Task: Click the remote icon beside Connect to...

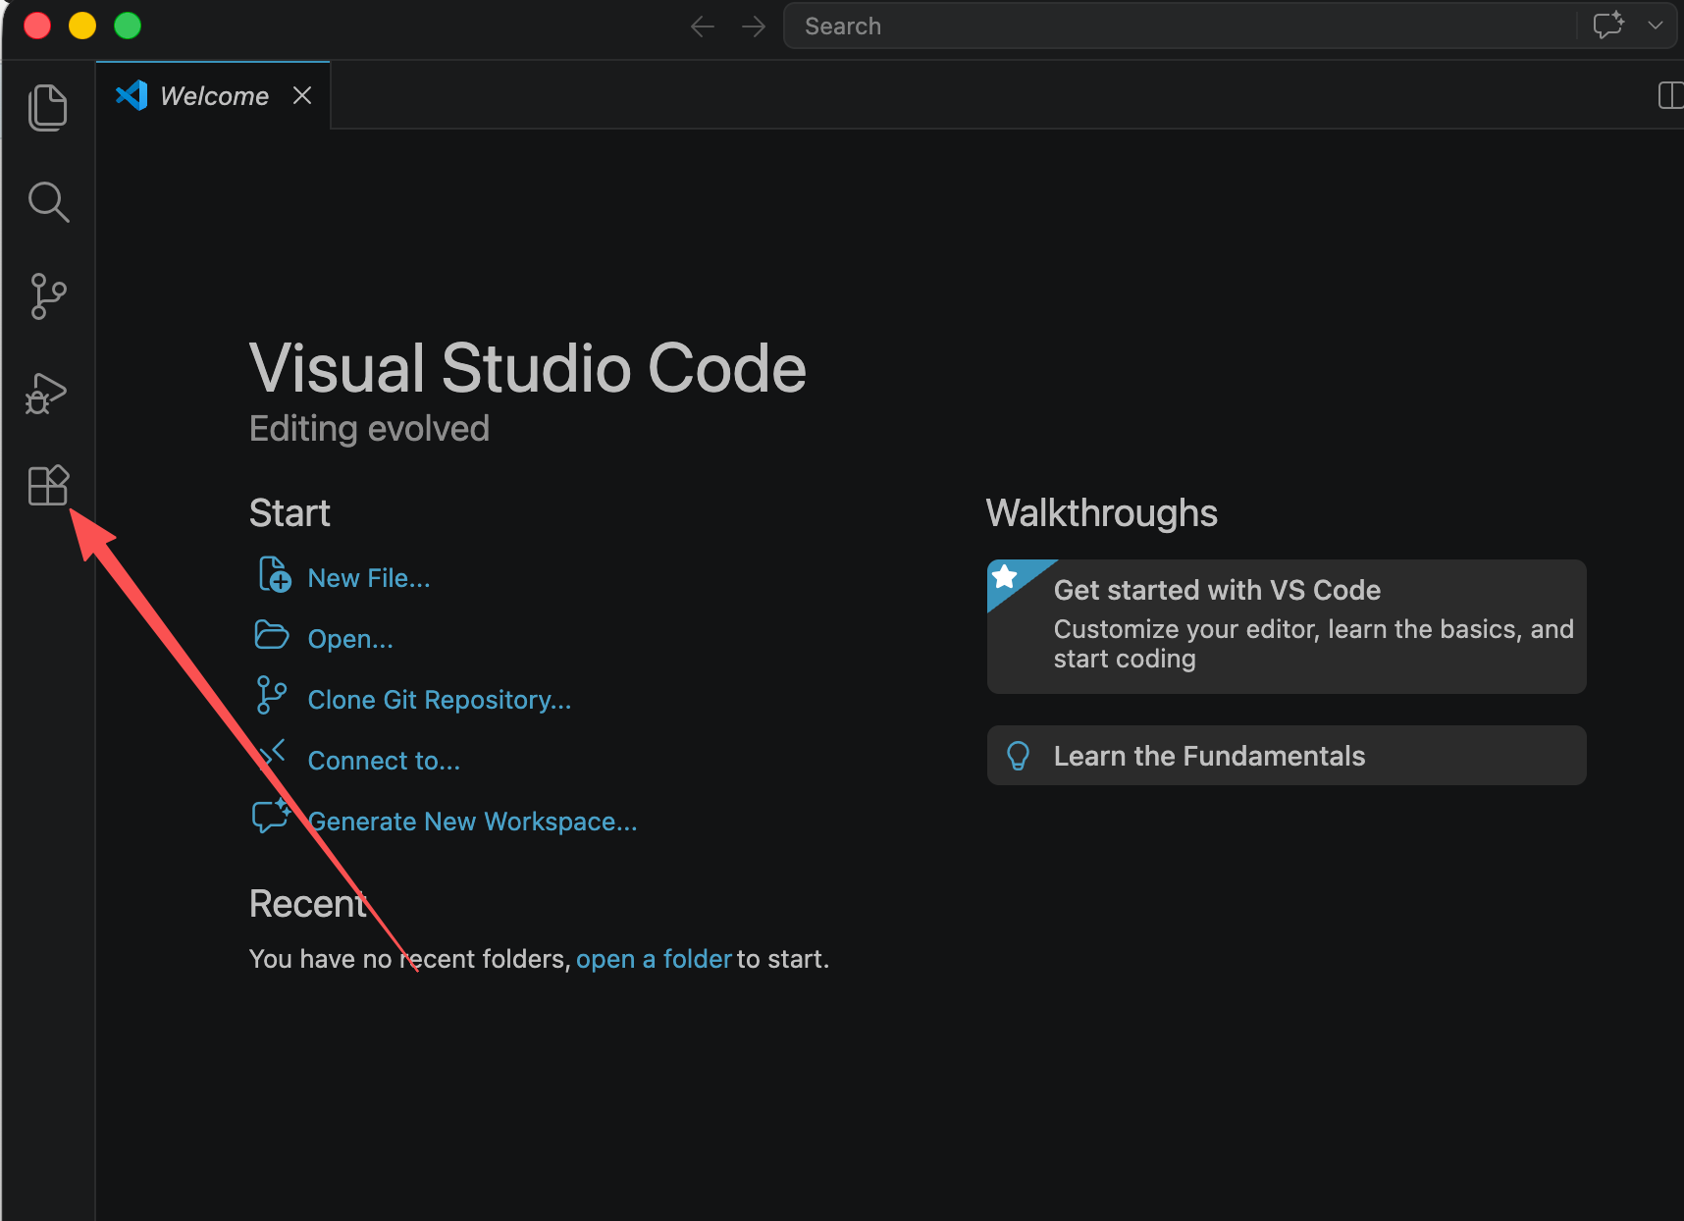Action: pos(273,754)
